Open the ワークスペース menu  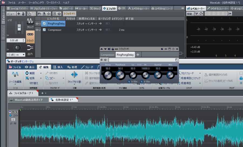tap(53, 3)
